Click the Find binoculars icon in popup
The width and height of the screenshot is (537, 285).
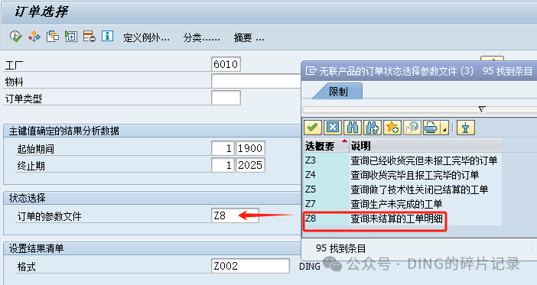(352, 128)
